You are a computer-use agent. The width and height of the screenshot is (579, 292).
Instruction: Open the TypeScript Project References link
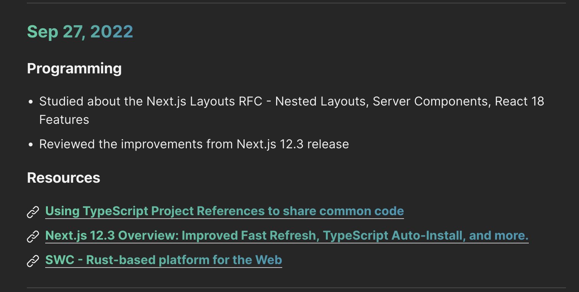pos(224,211)
